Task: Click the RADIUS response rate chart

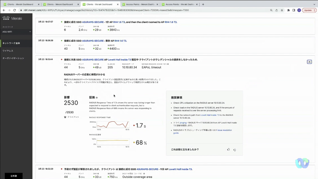Action: pos(112,142)
